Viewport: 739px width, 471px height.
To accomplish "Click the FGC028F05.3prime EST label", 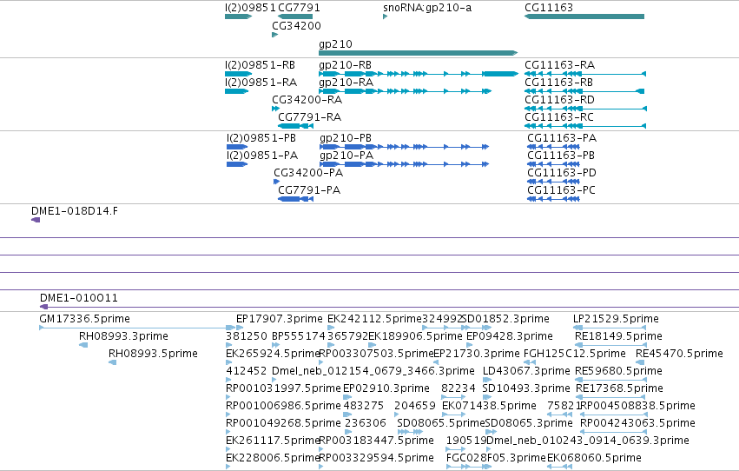I will [x=496, y=458].
